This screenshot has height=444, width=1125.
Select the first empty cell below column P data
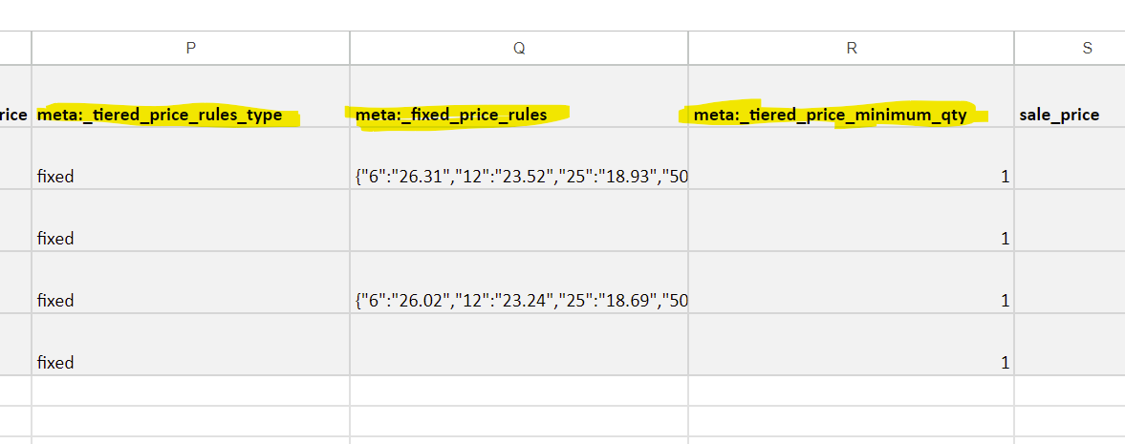tap(191, 391)
